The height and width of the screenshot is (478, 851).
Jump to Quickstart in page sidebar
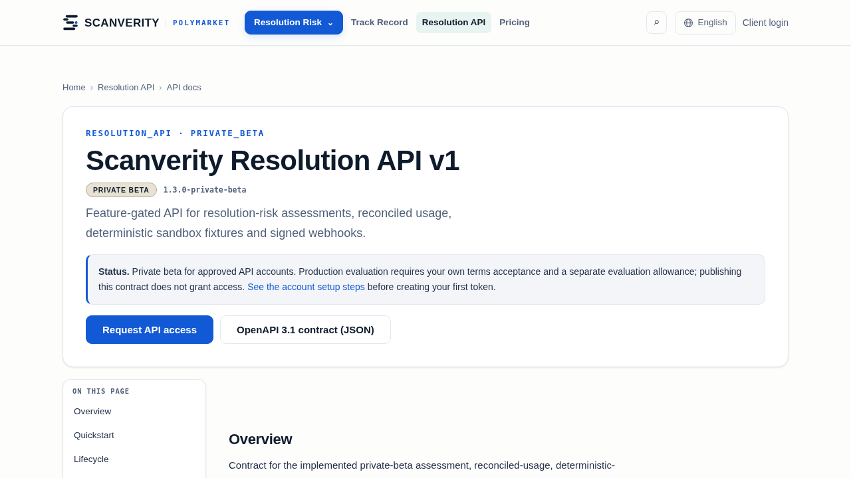click(94, 436)
